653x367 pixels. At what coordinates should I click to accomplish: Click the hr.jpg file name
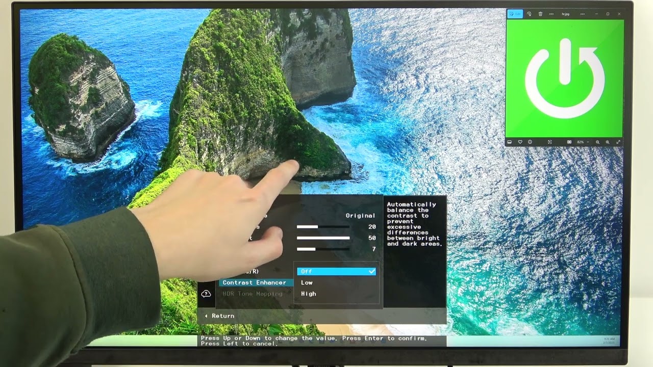(x=566, y=14)
